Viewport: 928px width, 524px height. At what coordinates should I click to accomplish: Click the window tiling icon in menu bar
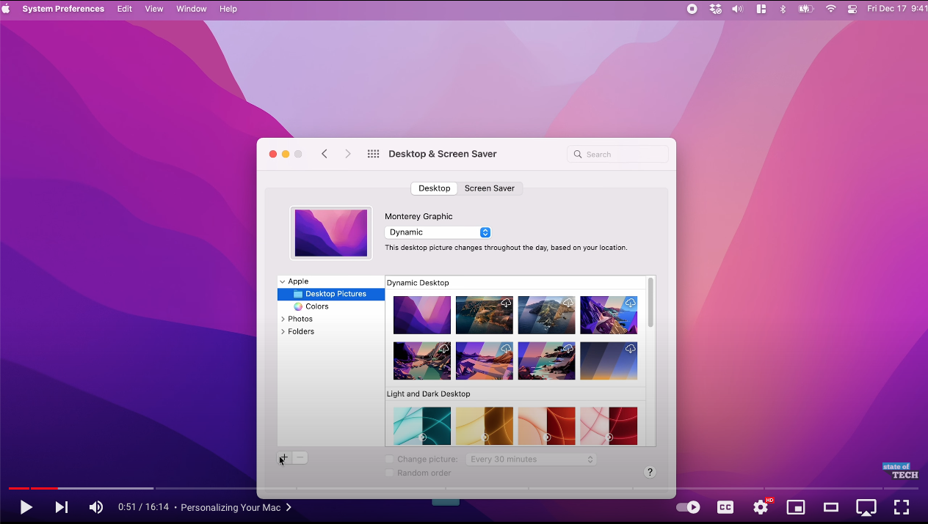point(761,9)
